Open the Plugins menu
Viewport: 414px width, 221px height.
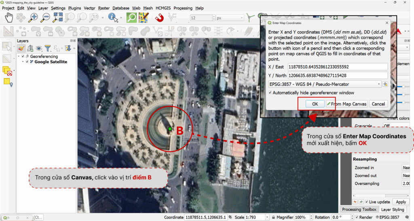(74, 8)
